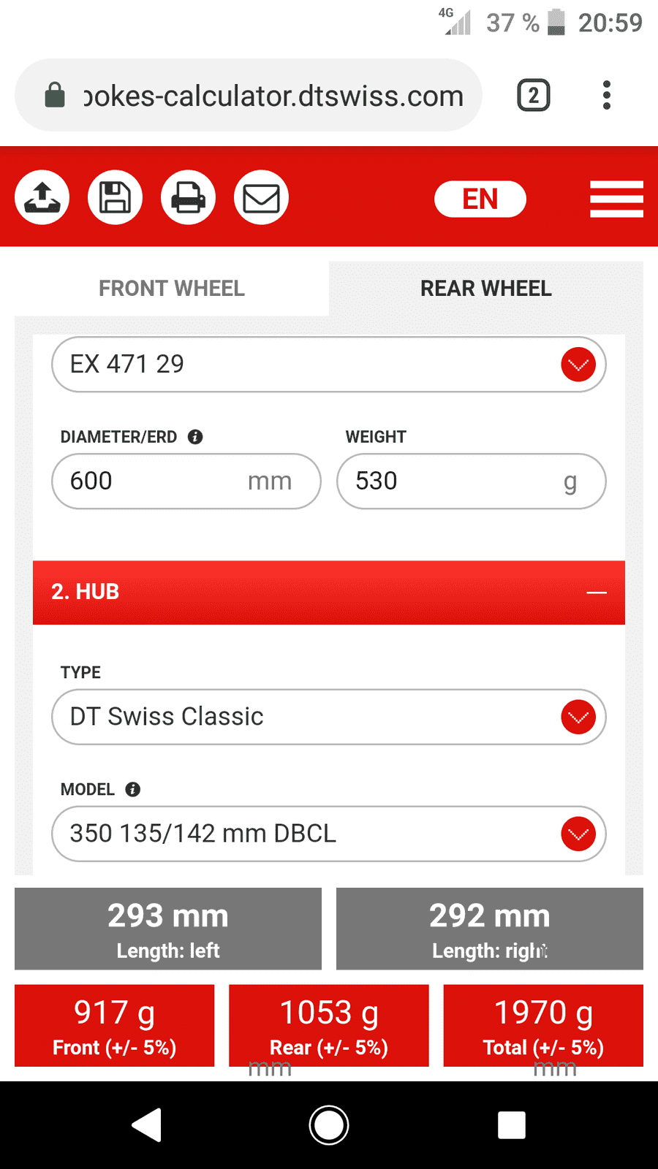Open Chrome three-dot overflow menu
The width and height of the screenshot is (658, 1169).
click(606, 96)
